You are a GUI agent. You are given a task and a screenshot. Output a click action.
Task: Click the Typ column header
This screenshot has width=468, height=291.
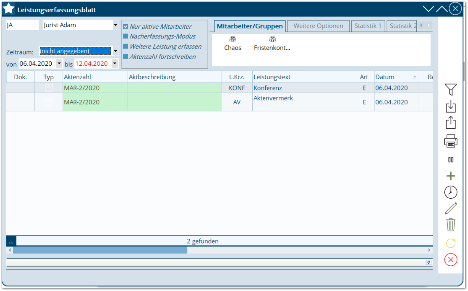pyautogui.click(x=48, y=77)
